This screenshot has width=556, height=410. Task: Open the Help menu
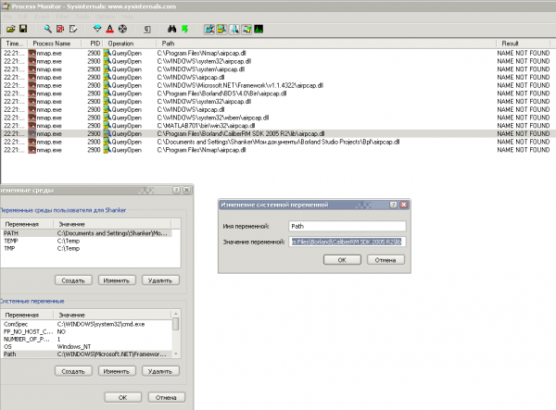(x=127, y=17)
